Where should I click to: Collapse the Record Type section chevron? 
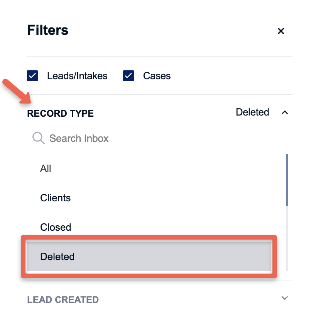[285, 112]
